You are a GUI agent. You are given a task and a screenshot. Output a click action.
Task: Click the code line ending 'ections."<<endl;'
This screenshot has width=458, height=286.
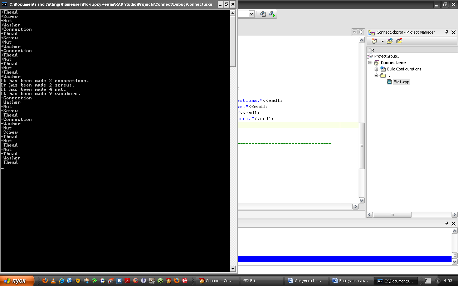[x=260, y=100]
